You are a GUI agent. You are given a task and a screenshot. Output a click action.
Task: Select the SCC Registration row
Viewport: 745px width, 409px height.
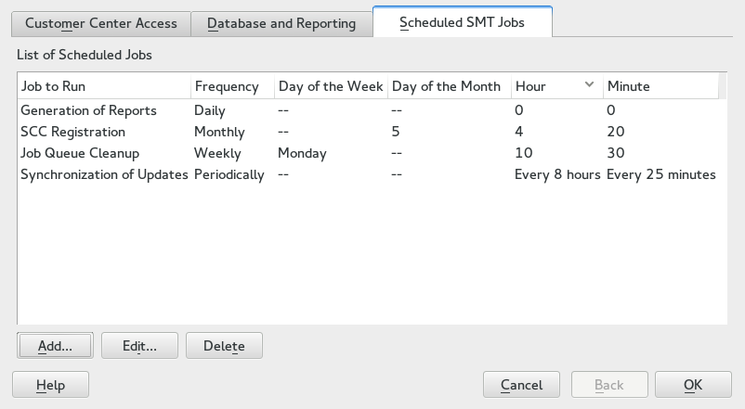(x=72, y=132)
